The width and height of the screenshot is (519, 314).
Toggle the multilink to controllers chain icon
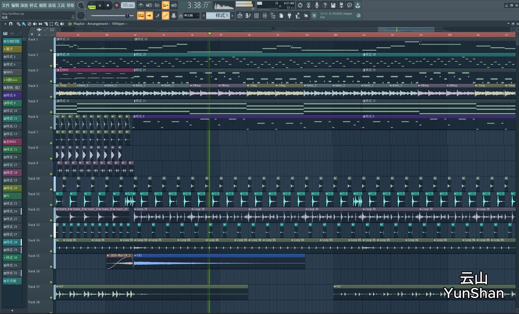pos(166,15)
